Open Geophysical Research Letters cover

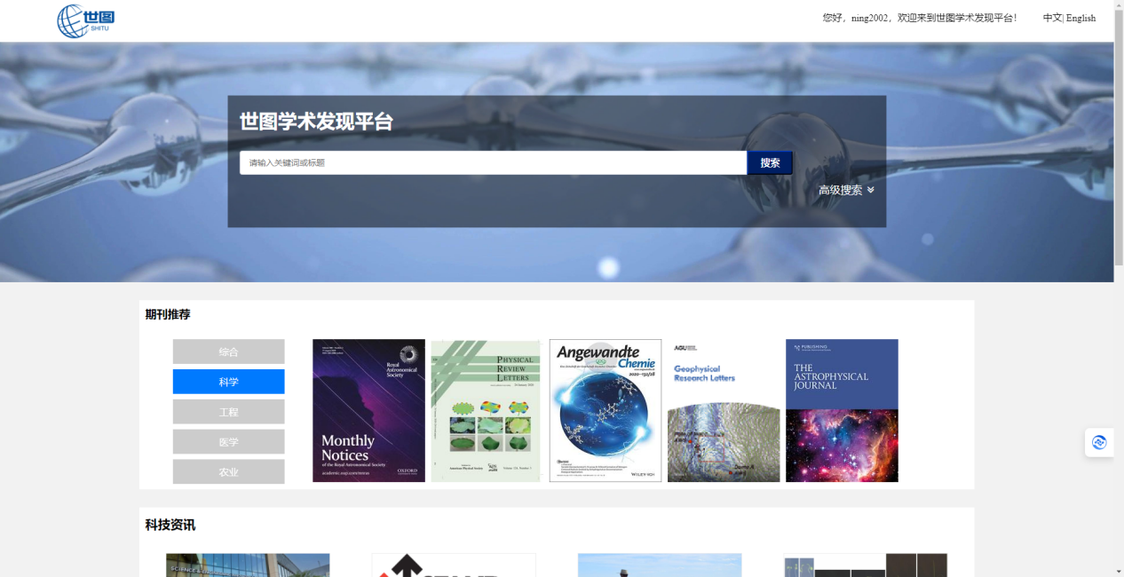[723, 410]
